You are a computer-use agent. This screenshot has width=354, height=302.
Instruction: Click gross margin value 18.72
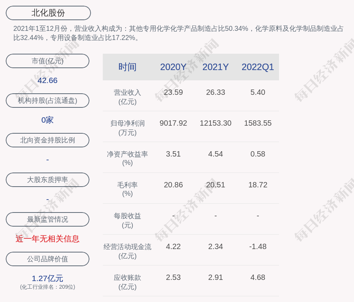point(258,185)
